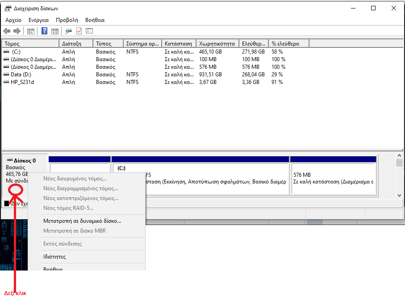Sort by the Τόμος column header

[30, 44]
